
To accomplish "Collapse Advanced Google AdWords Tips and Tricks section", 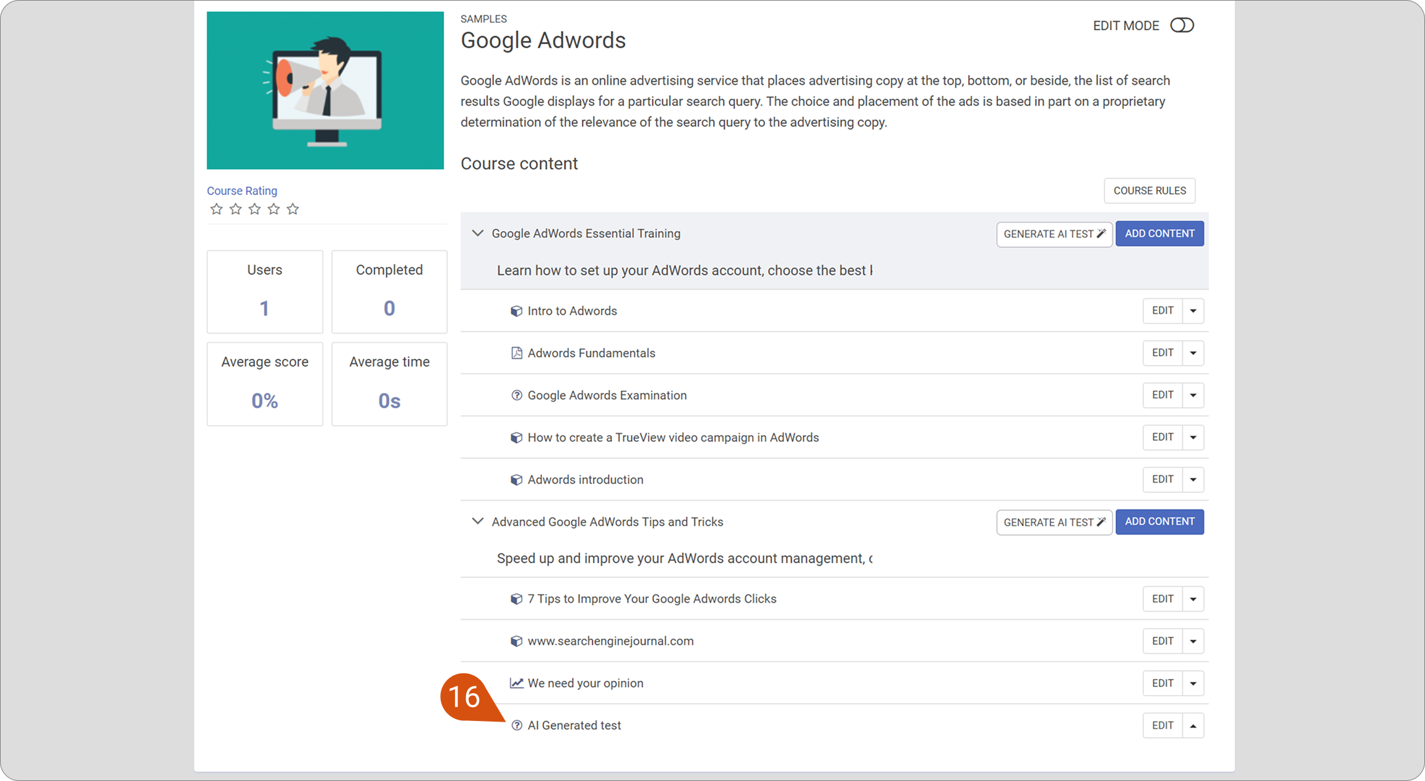I will (477, 522).
